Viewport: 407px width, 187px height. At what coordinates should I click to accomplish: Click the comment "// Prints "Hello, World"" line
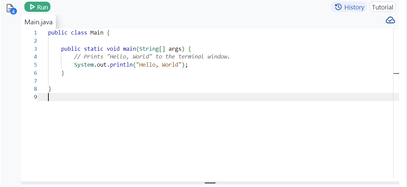pos(152,57)
